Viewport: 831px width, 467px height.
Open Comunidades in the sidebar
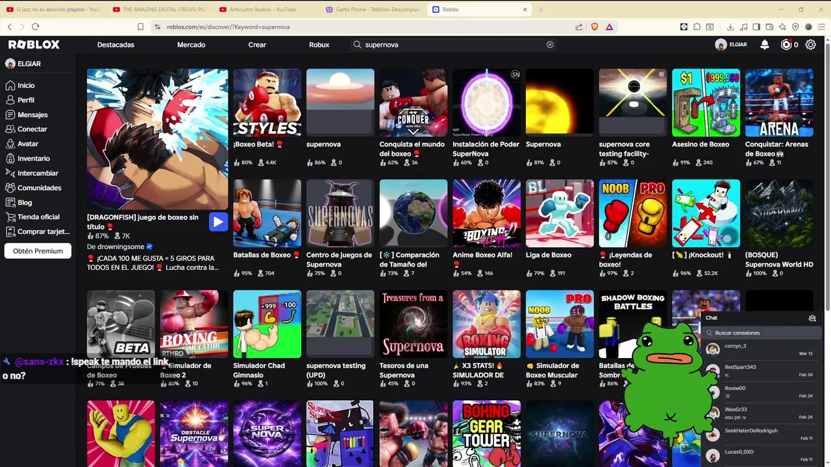coord(36,188)
